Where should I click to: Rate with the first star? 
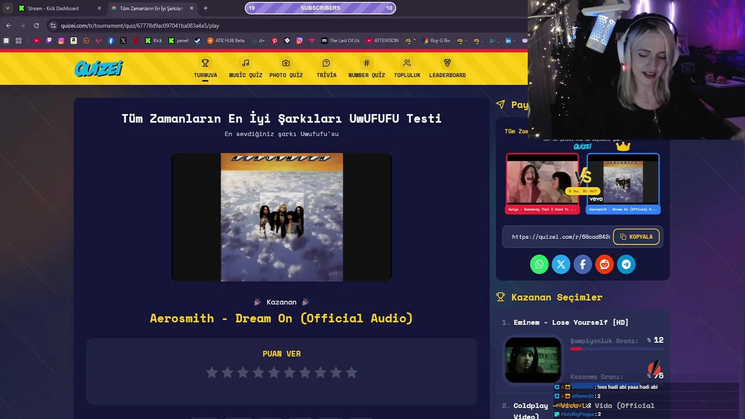[212, 372]
